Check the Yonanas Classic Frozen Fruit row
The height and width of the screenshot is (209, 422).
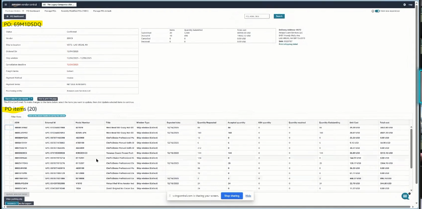point(11,153)
